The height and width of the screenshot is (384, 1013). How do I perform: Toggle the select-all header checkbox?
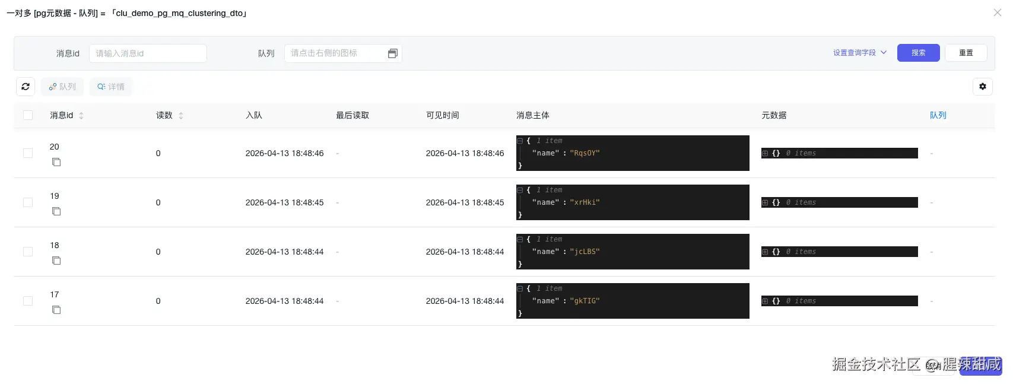point(28,115)
